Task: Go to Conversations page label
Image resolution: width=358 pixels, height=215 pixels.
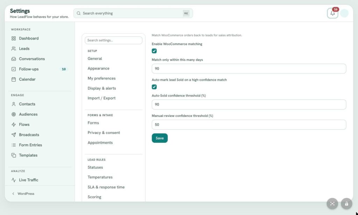Action: click(32, 59)
